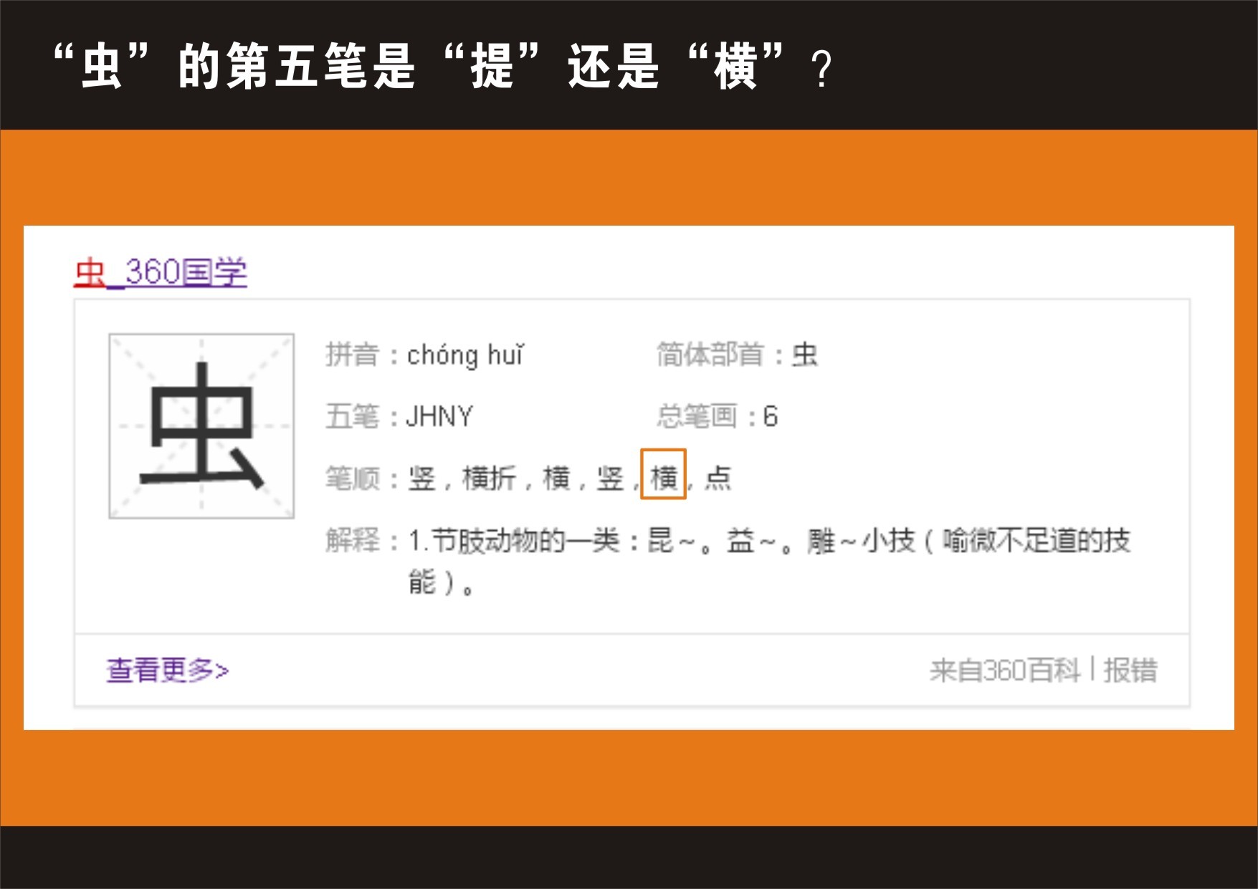
Task: Click the total stroke count "6"
Action: 771,416
